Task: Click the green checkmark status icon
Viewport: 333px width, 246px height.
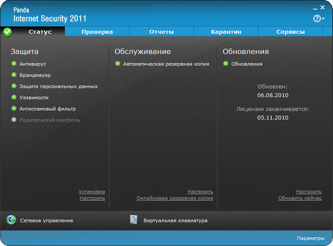Action: click(x=7, y=32)
